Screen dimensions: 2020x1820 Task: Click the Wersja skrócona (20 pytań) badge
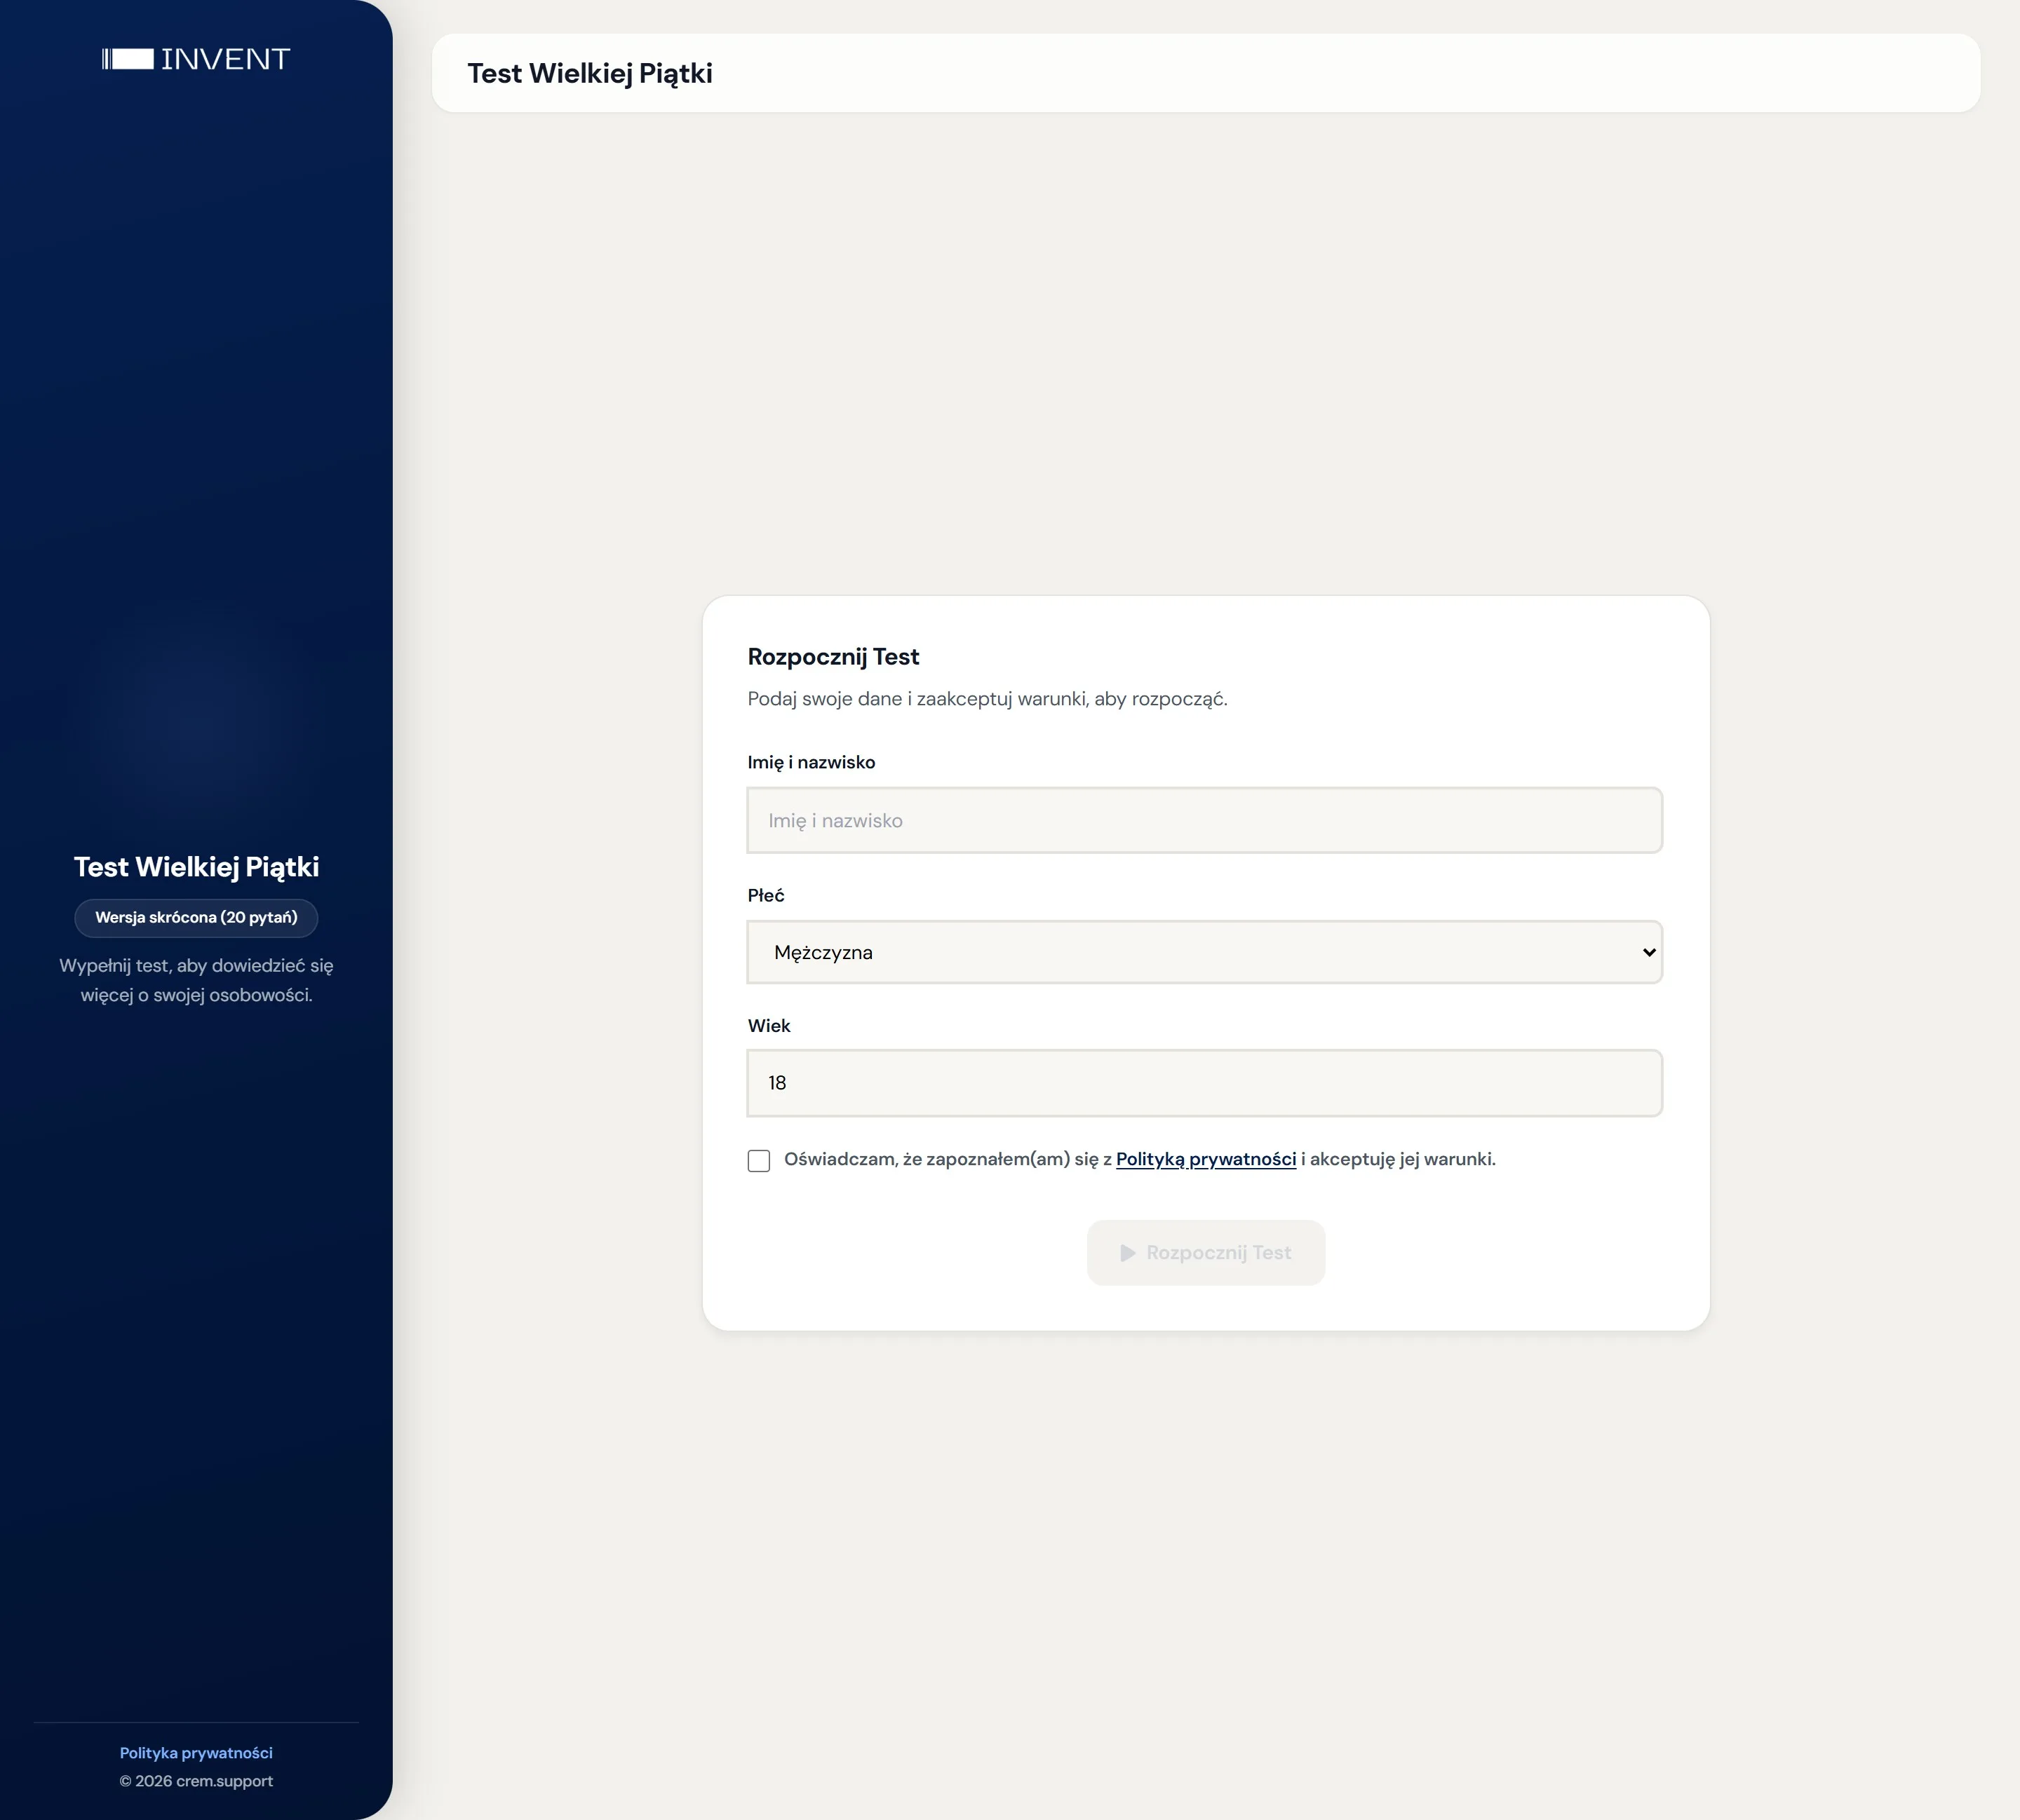coord(196,918)
